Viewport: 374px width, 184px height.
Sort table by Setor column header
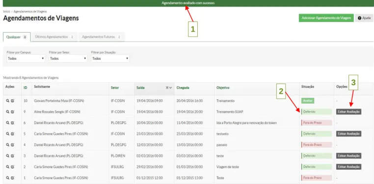click(x=115, y=88)
